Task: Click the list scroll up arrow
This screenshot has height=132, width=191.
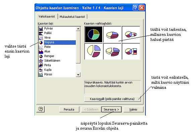Action: (78, 29)
